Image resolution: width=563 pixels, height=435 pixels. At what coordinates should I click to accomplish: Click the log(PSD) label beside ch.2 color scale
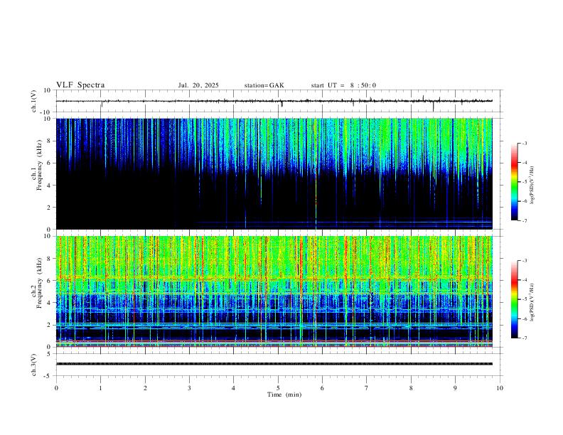532,302
